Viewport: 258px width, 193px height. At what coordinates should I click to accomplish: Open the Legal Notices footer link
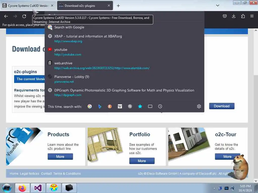click(x=30, y=173)
